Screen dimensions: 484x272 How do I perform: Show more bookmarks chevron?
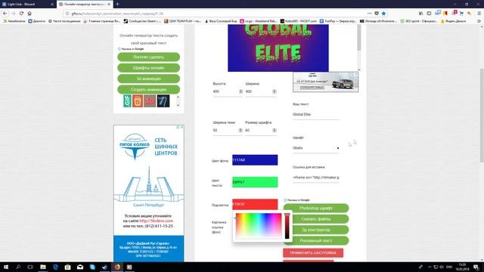(x=479, y=21)
